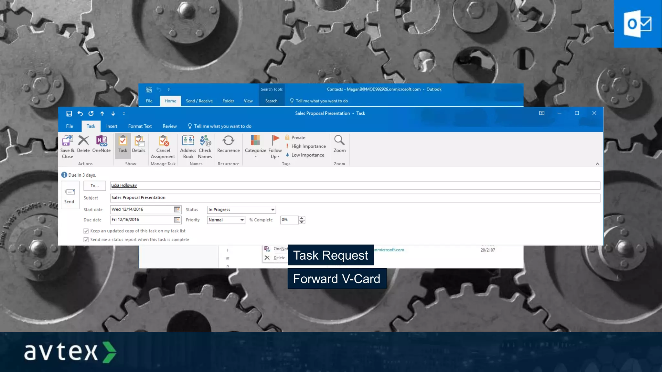Edit the Subject field text
This screenshot has height=372, width=662.
(x=355, y=198)
